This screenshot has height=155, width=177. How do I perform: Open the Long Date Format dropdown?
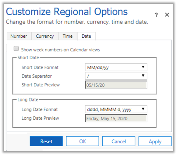coord(116,109)
